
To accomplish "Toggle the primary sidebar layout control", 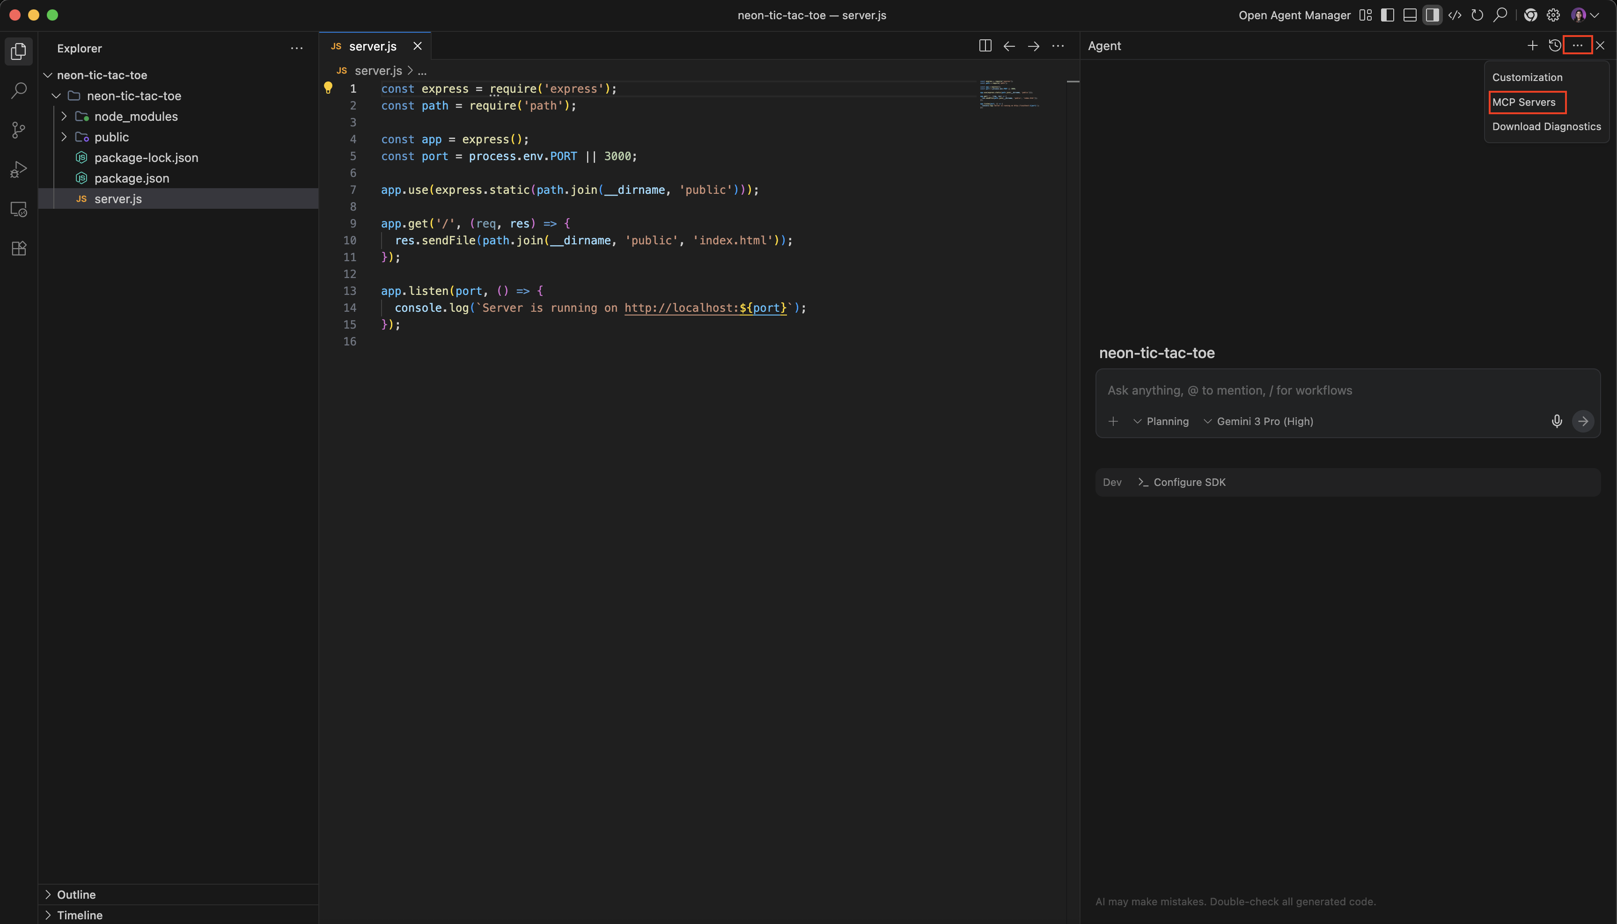I will click(x=1387, y=15).
